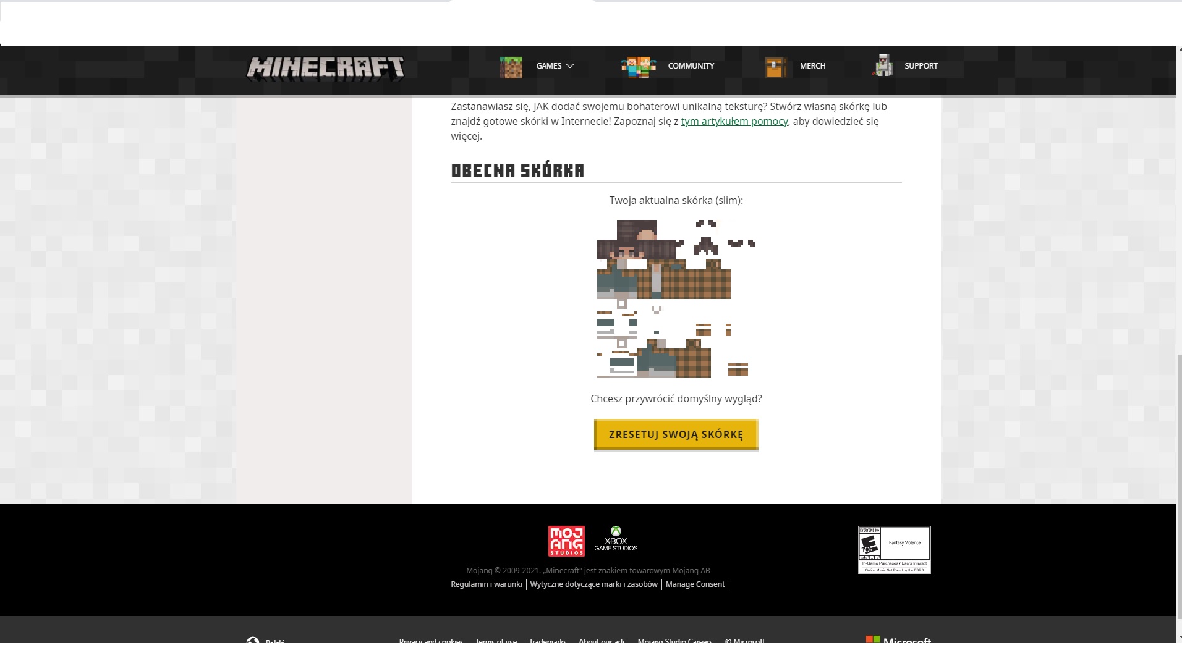The height and width of the screenshot is (645, 1182).
Task: Open the SUPPORT menu item
Action: point(921,66)
